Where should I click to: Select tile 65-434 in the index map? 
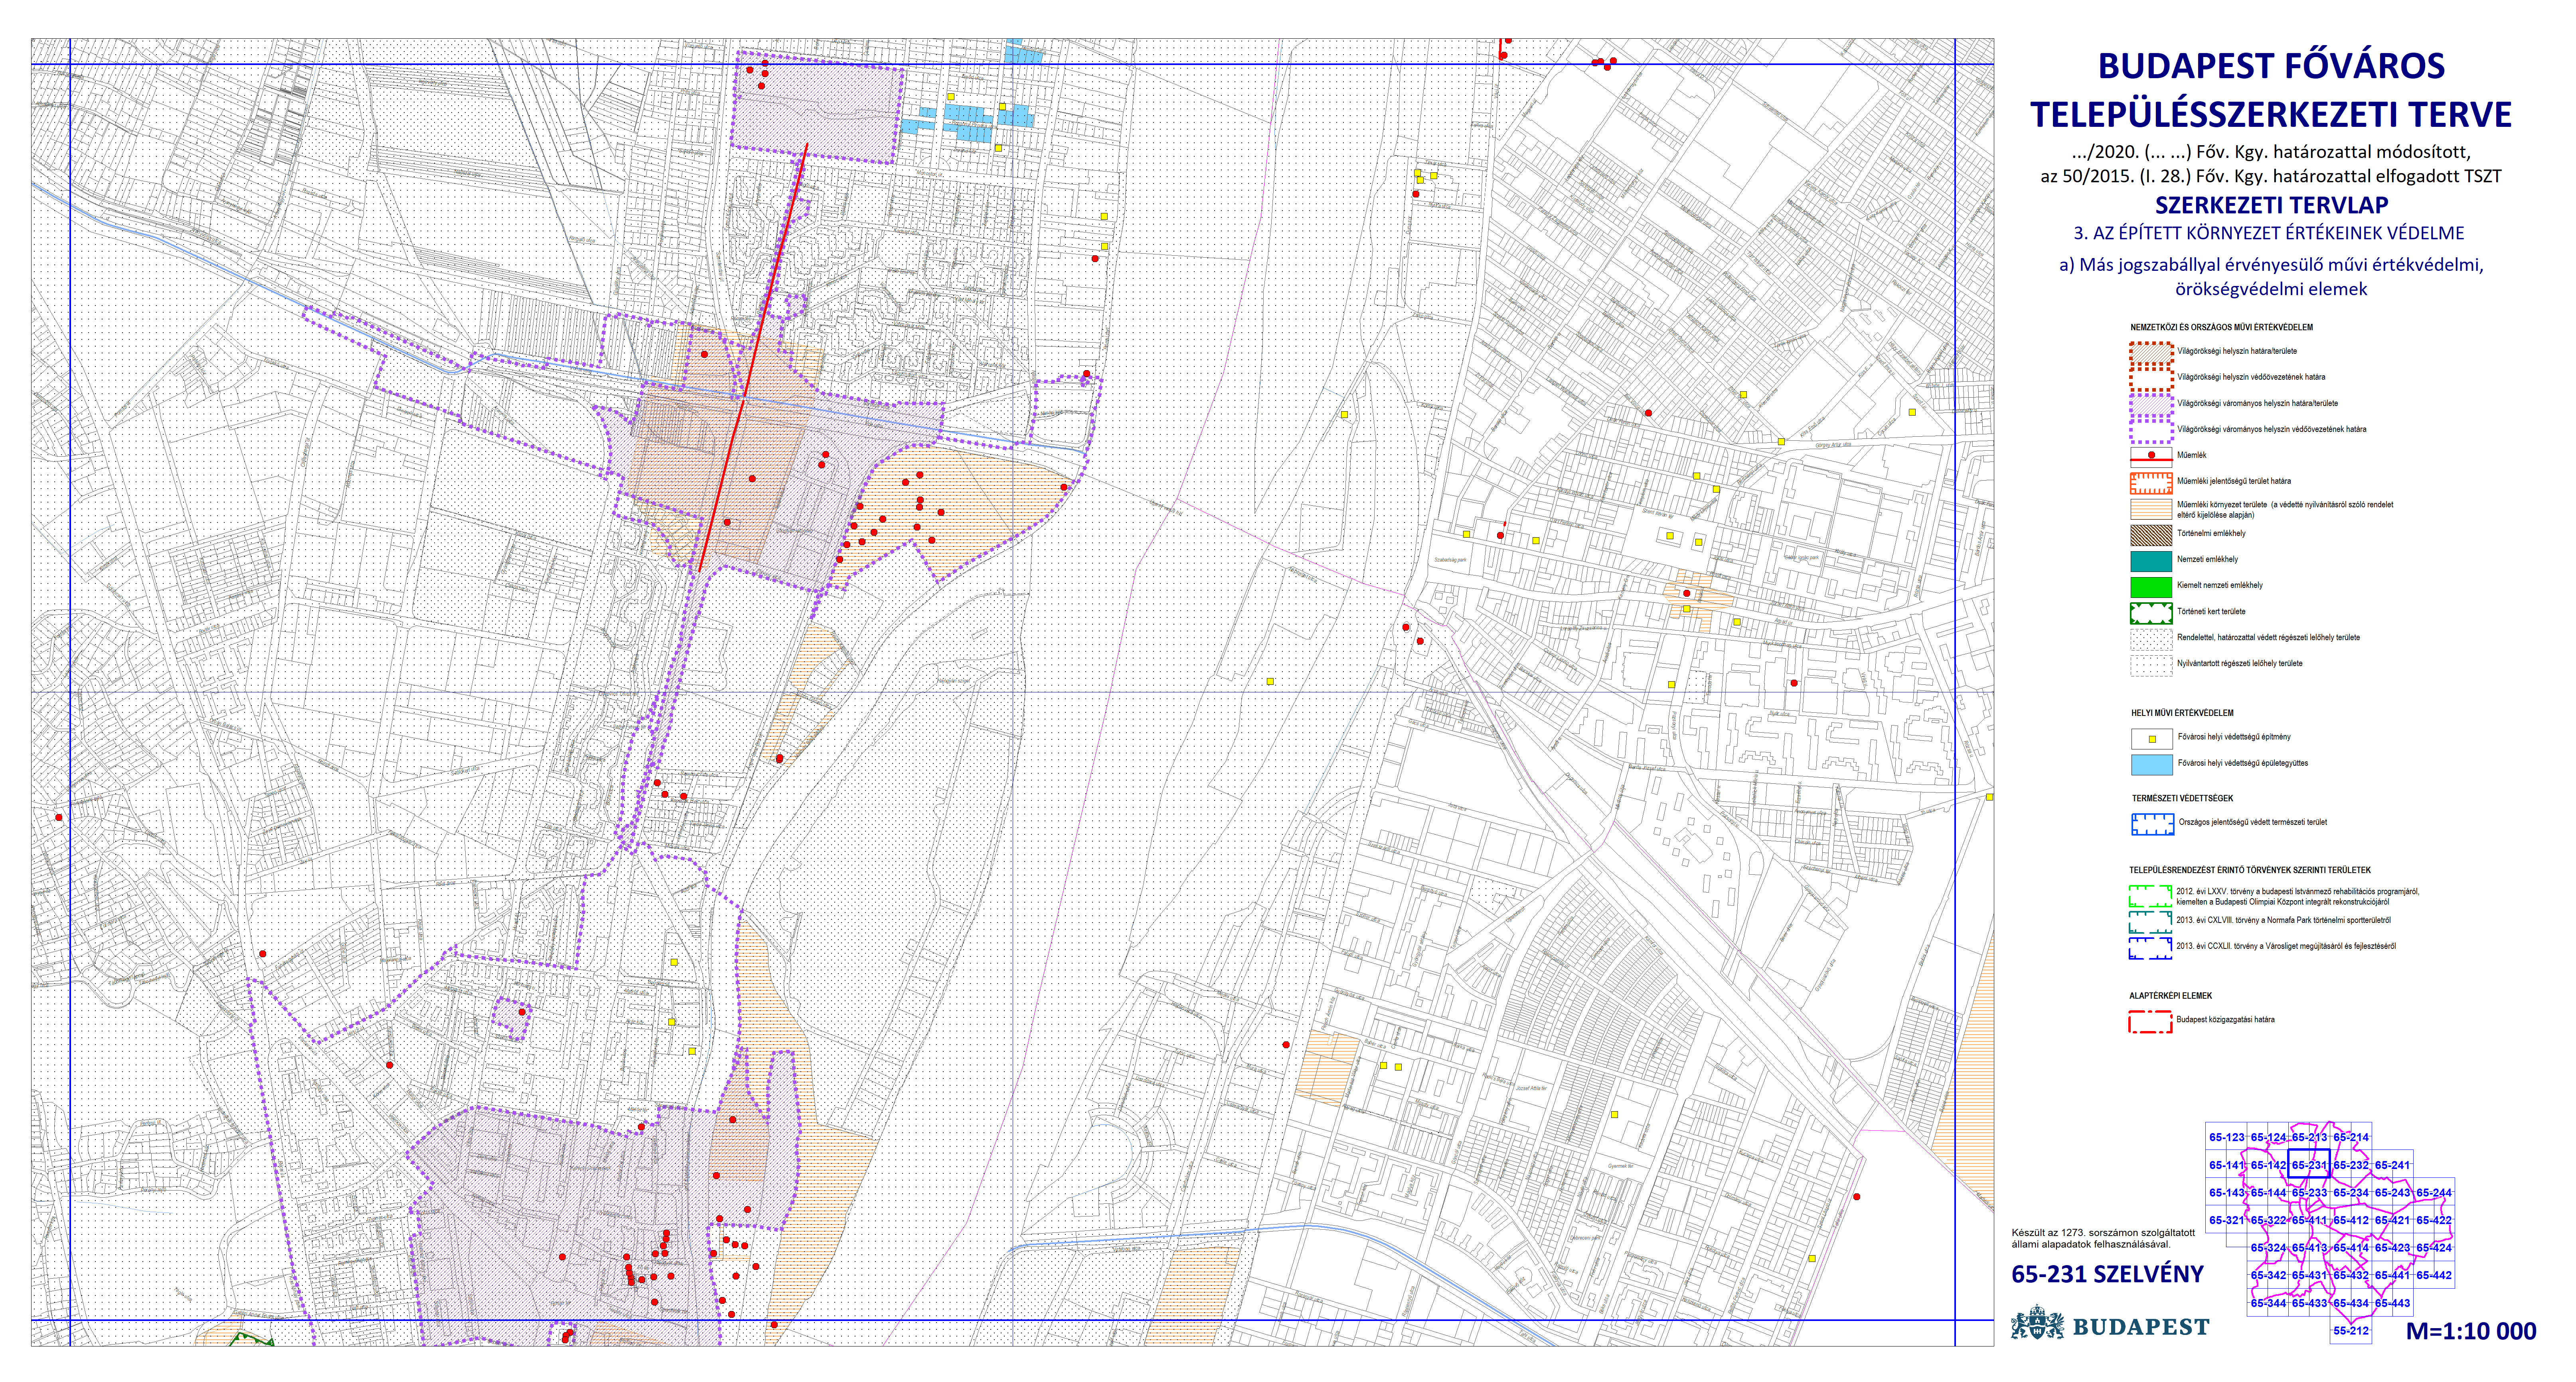2351,1303
